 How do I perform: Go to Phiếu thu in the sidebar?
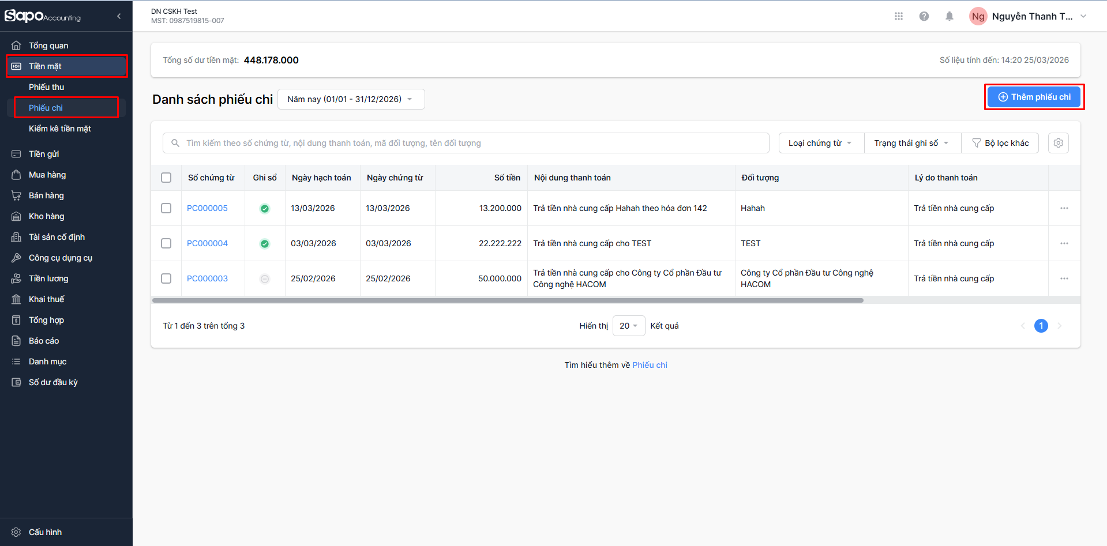(47, 87)
